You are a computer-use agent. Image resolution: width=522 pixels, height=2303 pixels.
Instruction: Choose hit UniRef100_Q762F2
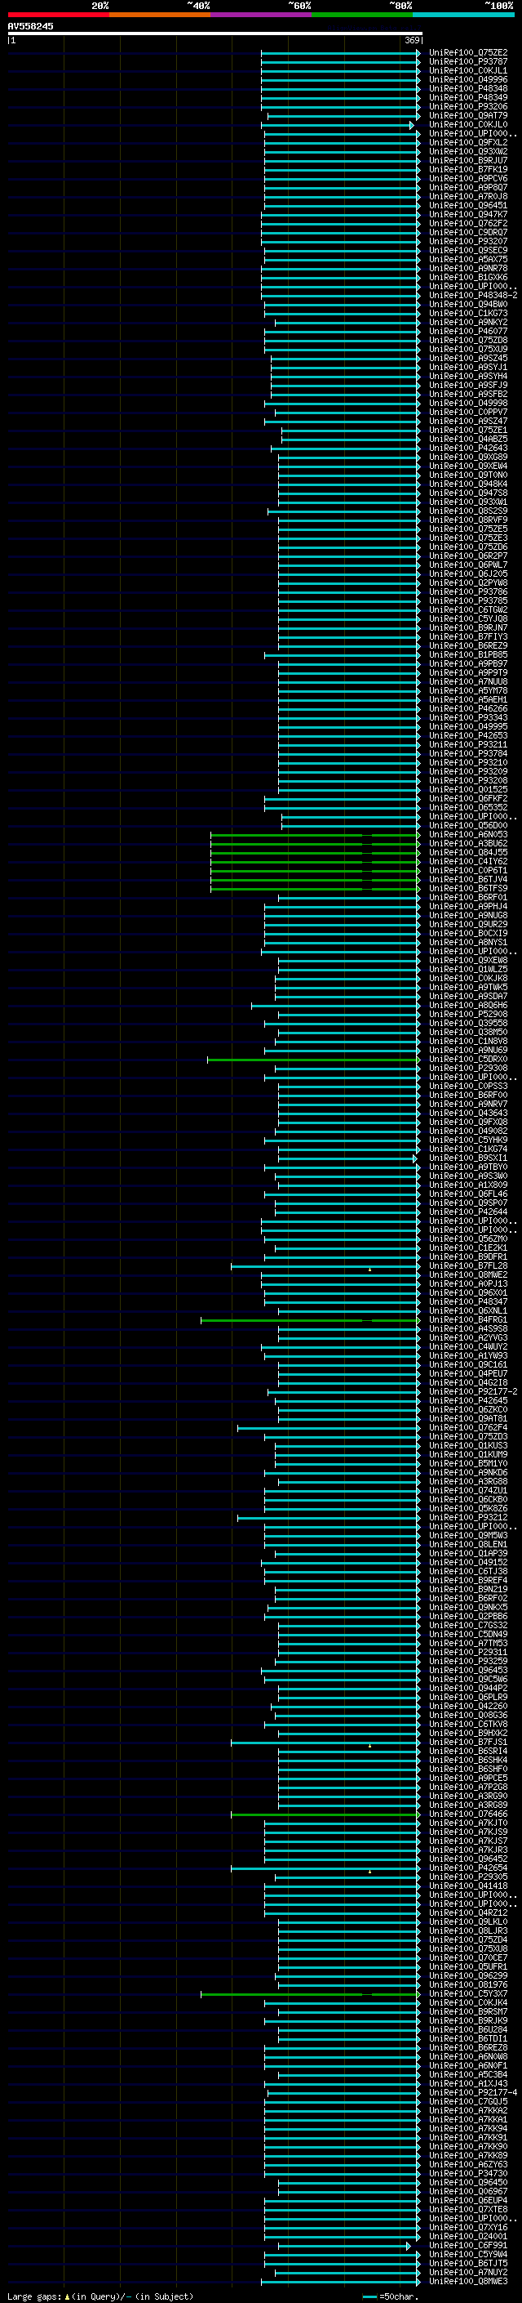pos(468,224)
